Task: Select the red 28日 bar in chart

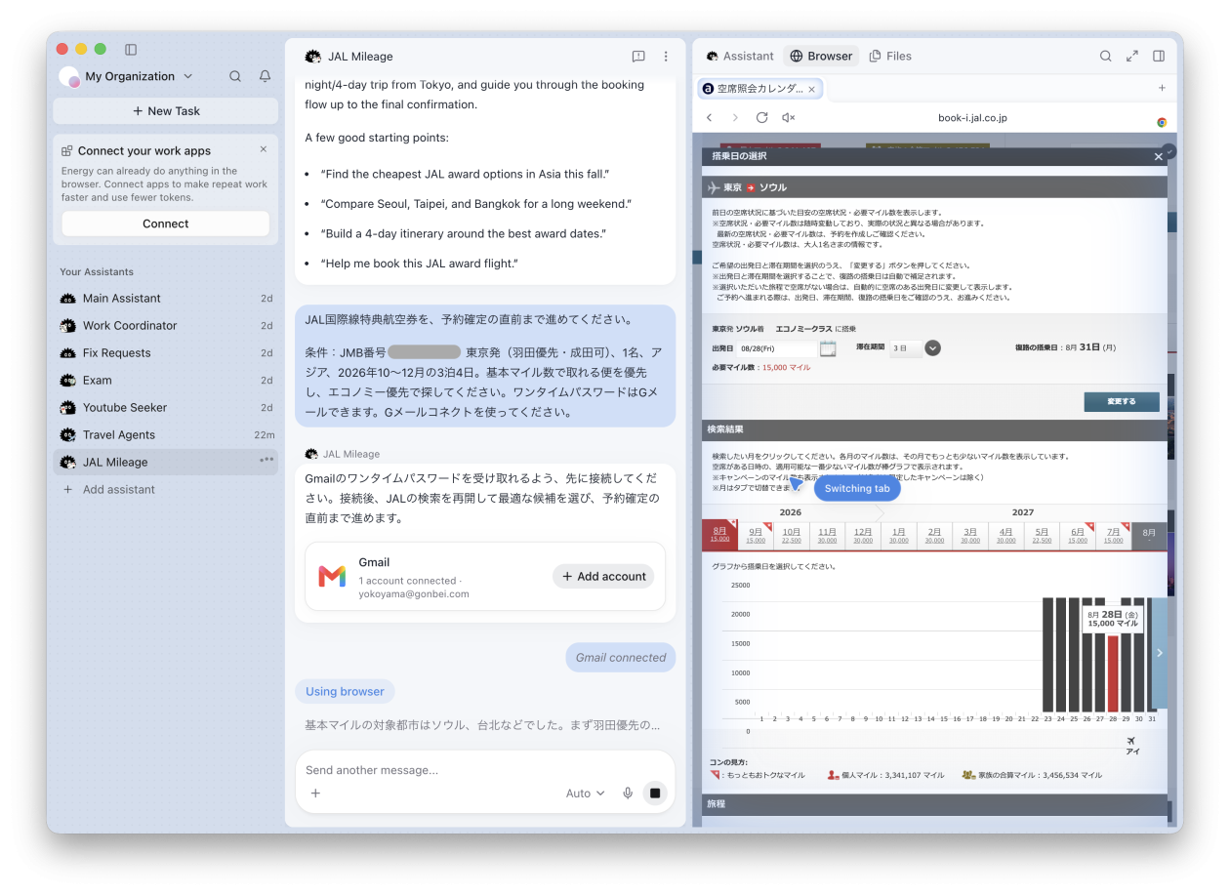Action: [1113, 673]
